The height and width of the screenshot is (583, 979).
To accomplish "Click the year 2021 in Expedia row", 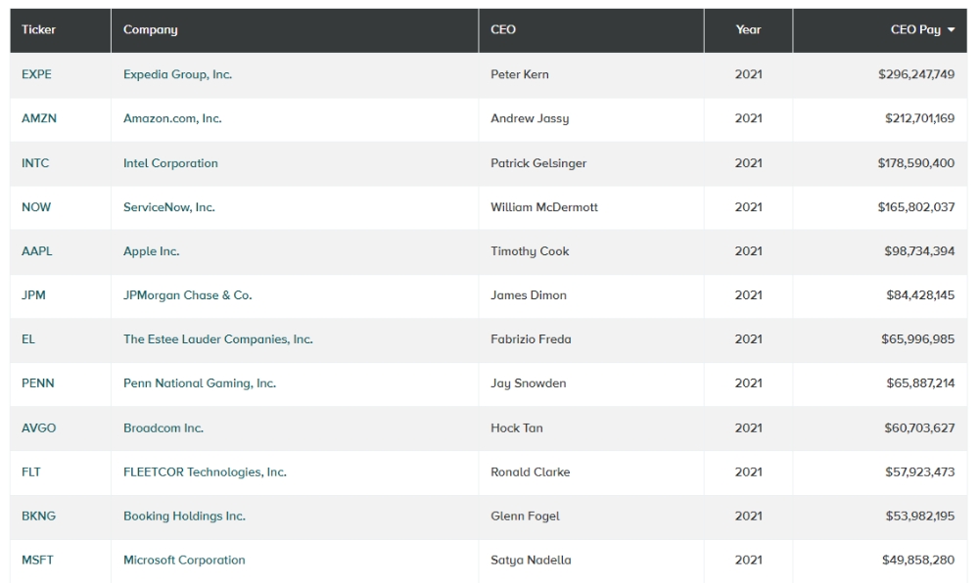I will click(x=748, y=74).
